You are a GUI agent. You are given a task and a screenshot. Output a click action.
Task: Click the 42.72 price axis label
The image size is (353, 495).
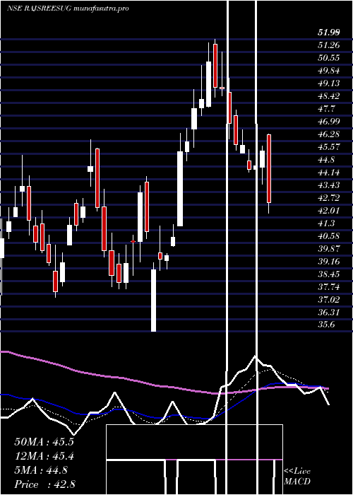click(x=329, y=198)
